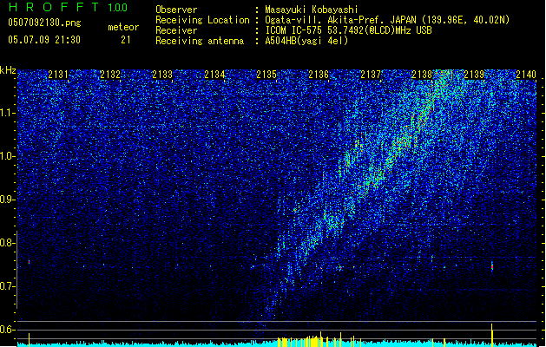Click the 2131 time axis label
The width and height of the screenshot is (546, 347).
click(x=58, y=74)
